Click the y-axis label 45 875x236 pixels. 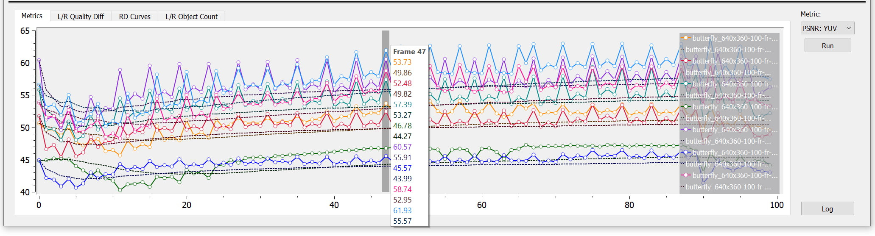pos(25,160)
